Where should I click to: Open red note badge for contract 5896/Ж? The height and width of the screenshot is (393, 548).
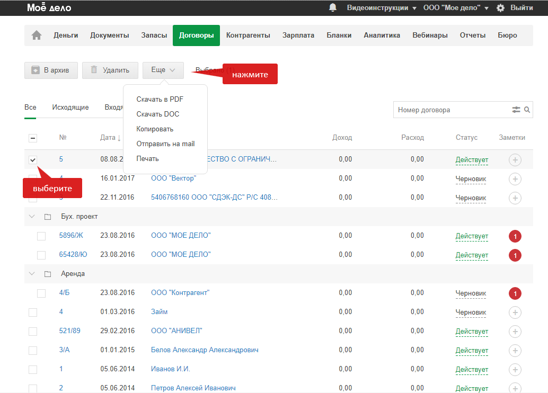[515, 236]
